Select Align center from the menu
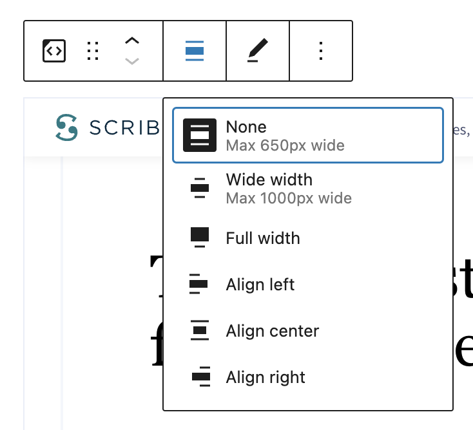The width and height of the screenshot is (473, 430). (x=307, y=331)
